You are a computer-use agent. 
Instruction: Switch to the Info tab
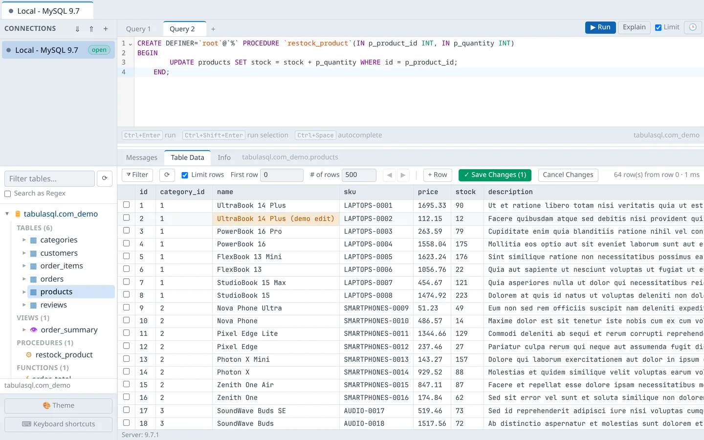point(224,157)
